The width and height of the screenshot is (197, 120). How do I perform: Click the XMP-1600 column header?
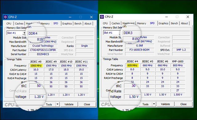click(178, 61)
